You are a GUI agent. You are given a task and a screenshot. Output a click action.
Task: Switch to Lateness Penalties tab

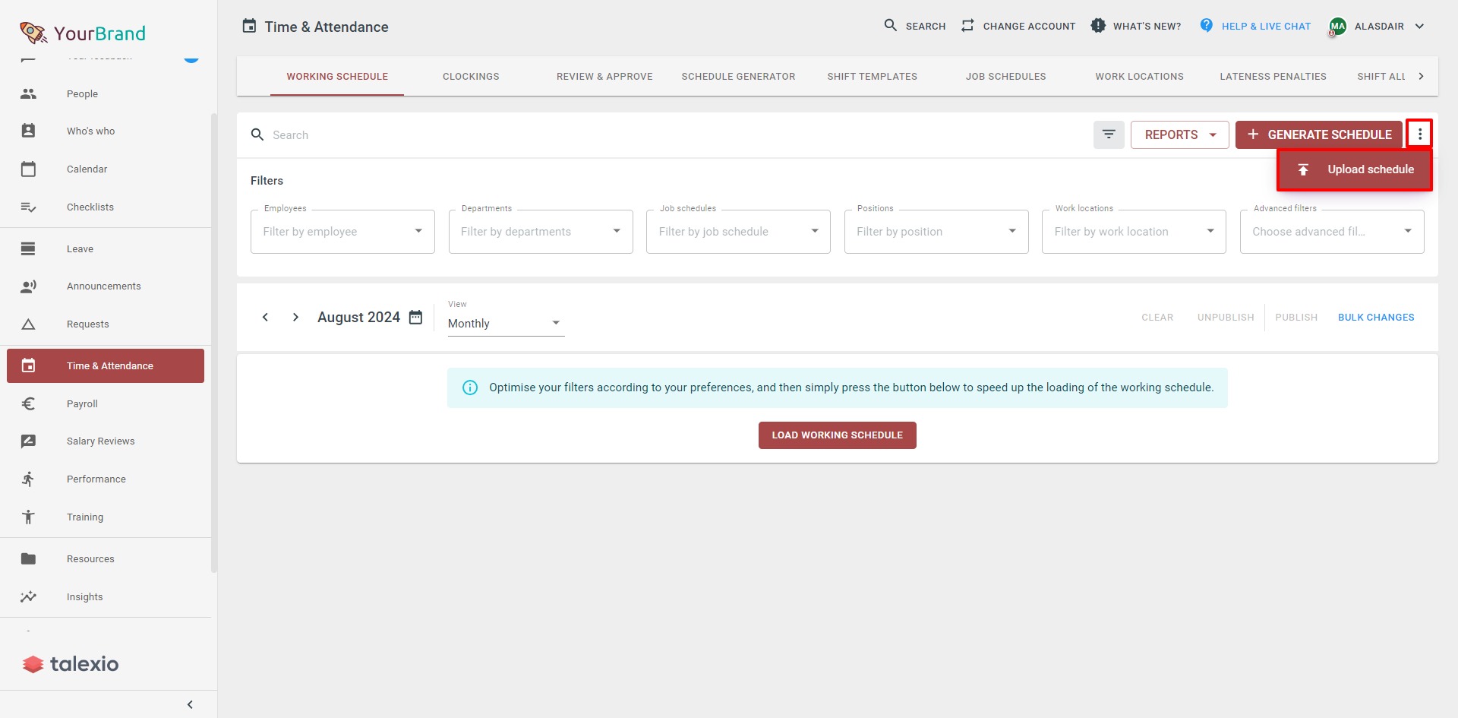[1273, 76]
